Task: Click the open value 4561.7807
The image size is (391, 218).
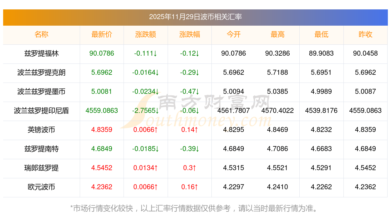Action: coord(234,111)
